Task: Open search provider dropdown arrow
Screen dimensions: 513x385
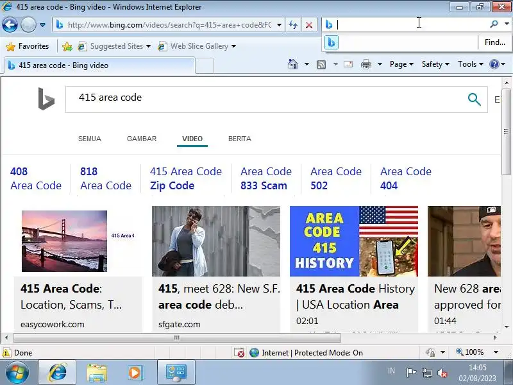Action: (507, 24)
